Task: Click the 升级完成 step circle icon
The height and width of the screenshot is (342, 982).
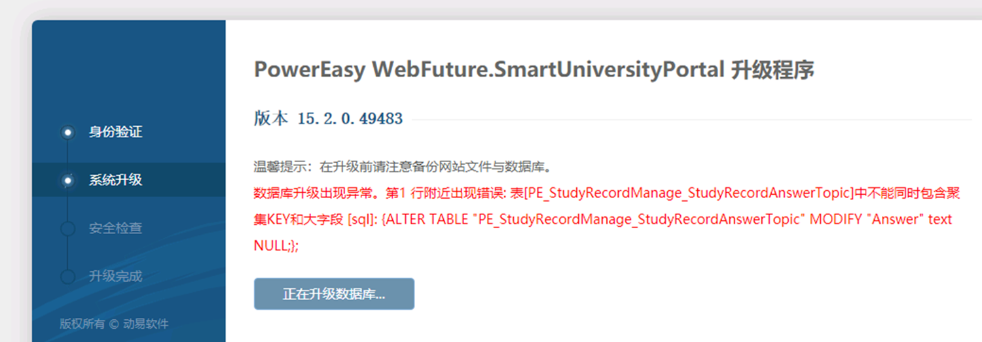Action: (x=67, y=277)
